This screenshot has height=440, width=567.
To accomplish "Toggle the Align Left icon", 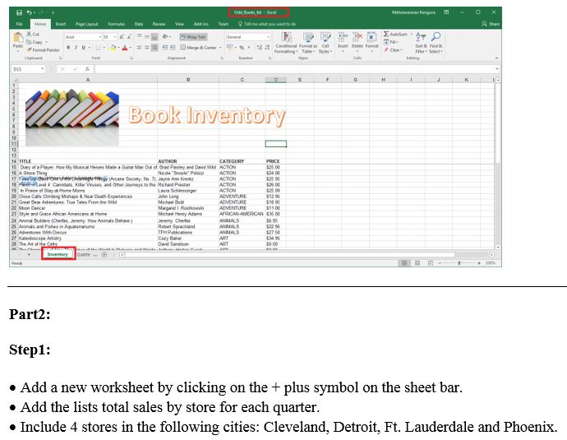I will coord(139,48).
